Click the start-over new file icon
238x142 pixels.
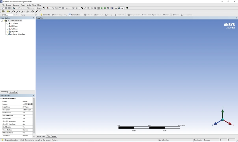click(x=3, y=8)
